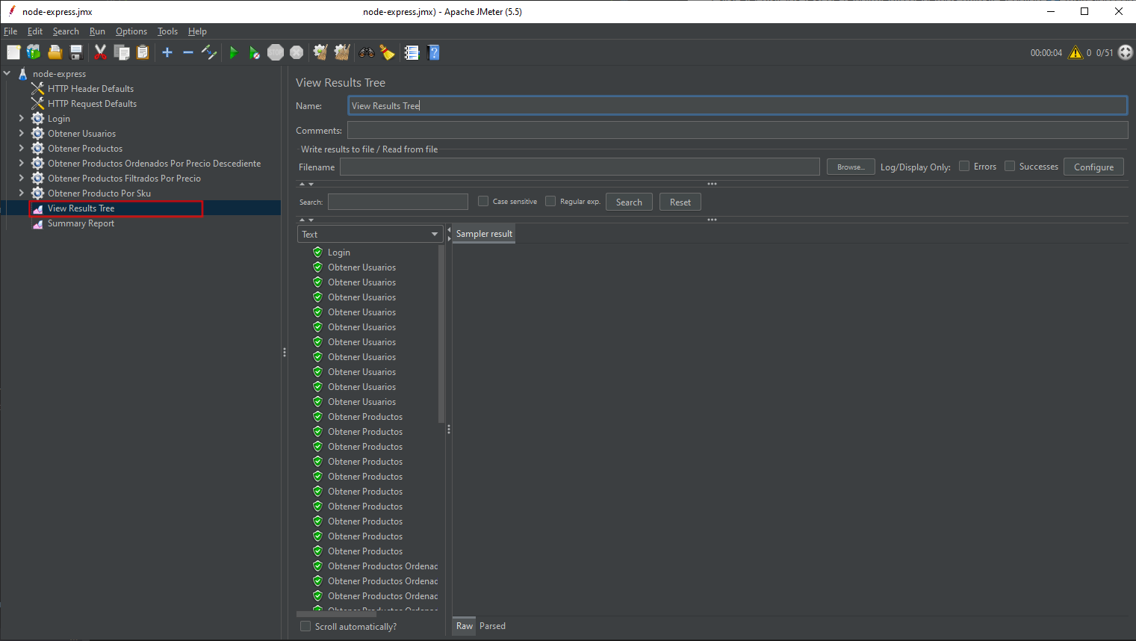Switch to the Parsed tab
Viewport: 1136px width, 641px height.
pyautogui.click(x=492, y=626)
